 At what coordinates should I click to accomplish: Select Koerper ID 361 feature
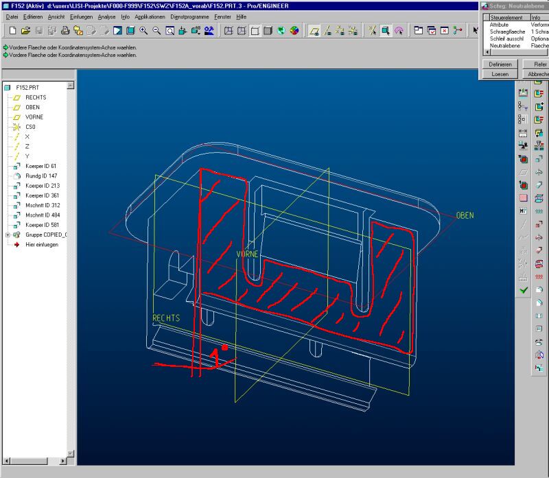coord(42,195)
